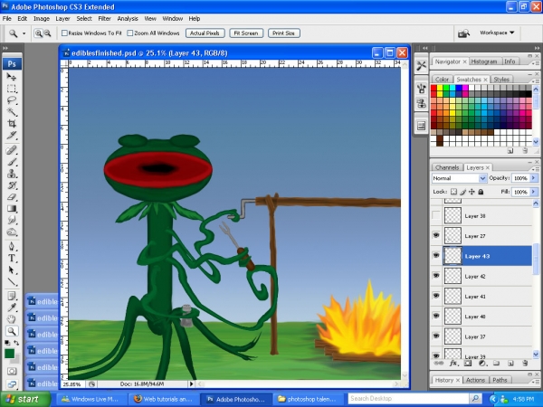Image resolution: width=543 pixels, height=407 pixels.
Task: Toggle Quick Mask mode
Action: click(x=12, y=372)
